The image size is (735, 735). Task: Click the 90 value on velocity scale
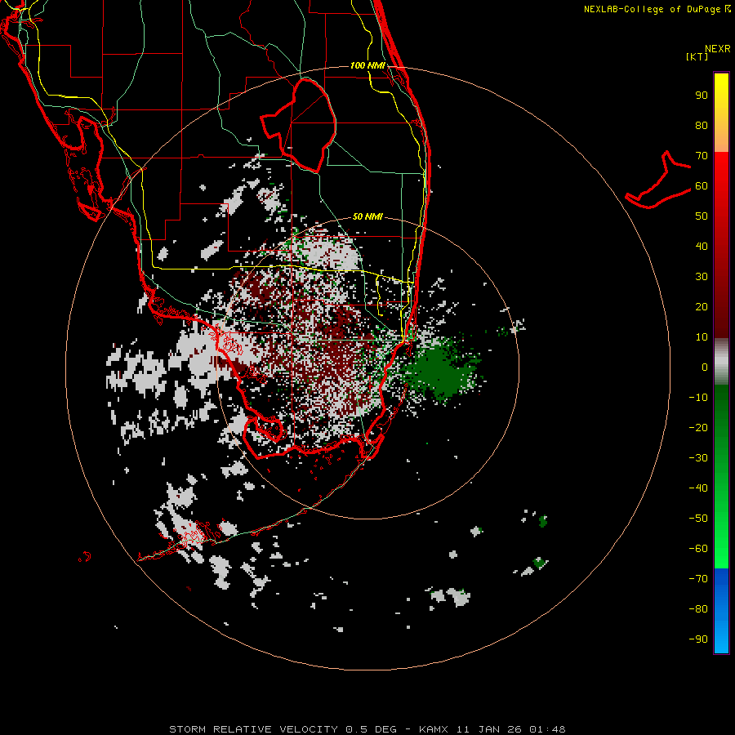[702, 96]
